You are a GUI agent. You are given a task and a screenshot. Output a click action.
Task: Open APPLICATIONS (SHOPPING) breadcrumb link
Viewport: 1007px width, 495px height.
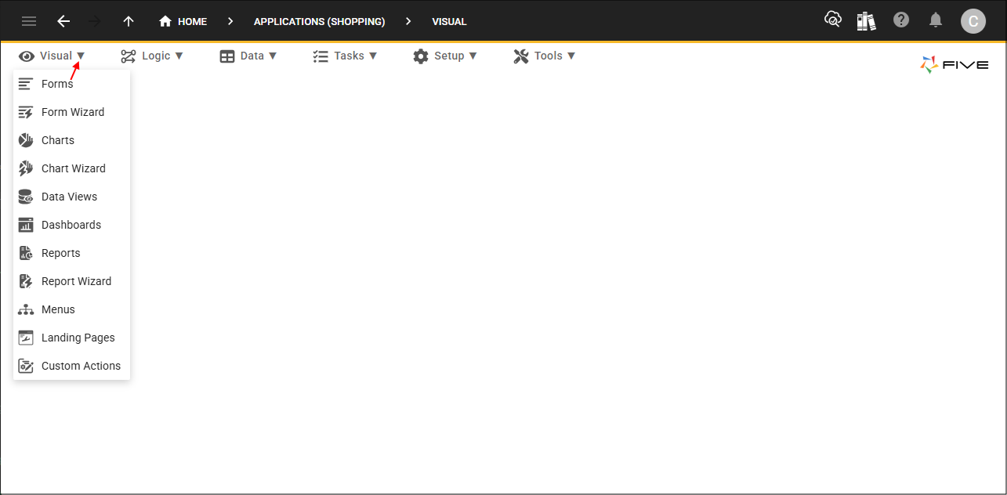[x=318, y=21]
